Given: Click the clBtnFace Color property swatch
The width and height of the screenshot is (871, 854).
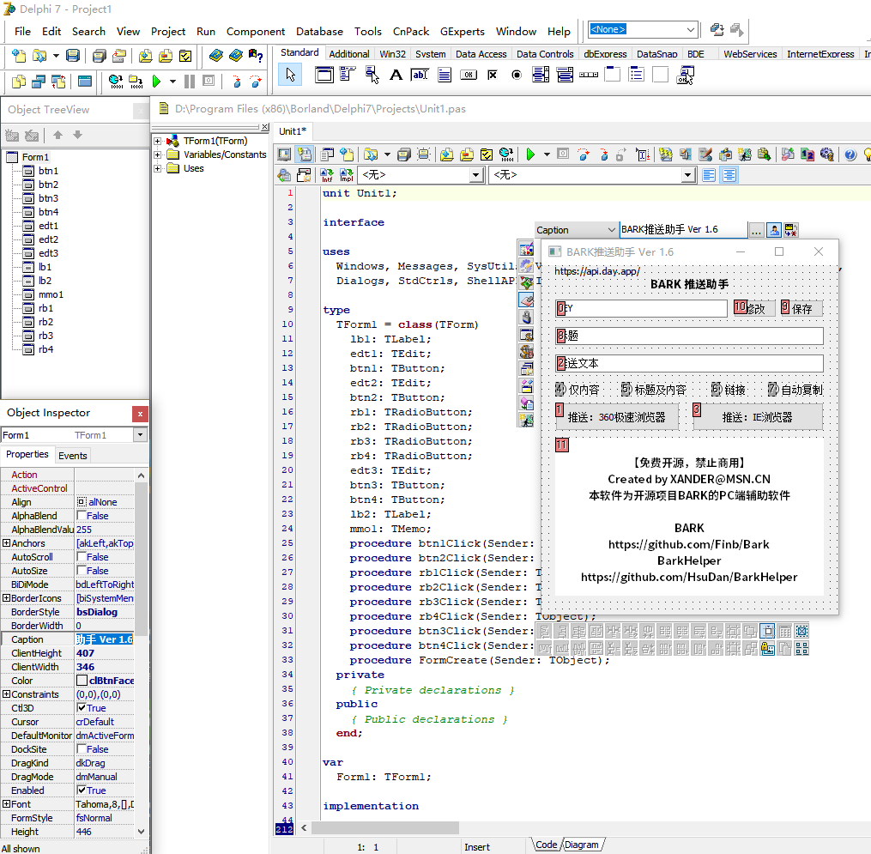Looking at the screenshot, I should [x=82, y=681].
